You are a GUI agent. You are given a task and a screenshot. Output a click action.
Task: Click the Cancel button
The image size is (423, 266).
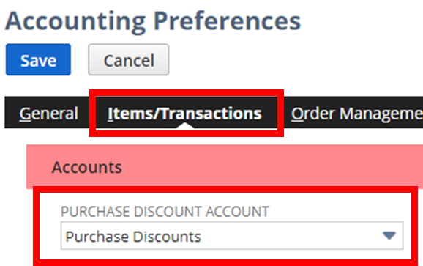pos(129,59)
